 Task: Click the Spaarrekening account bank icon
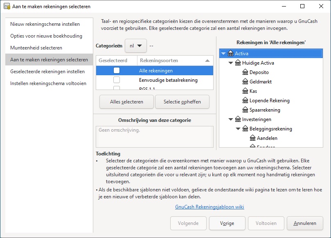pyautogui.click(x=245, y=110)
